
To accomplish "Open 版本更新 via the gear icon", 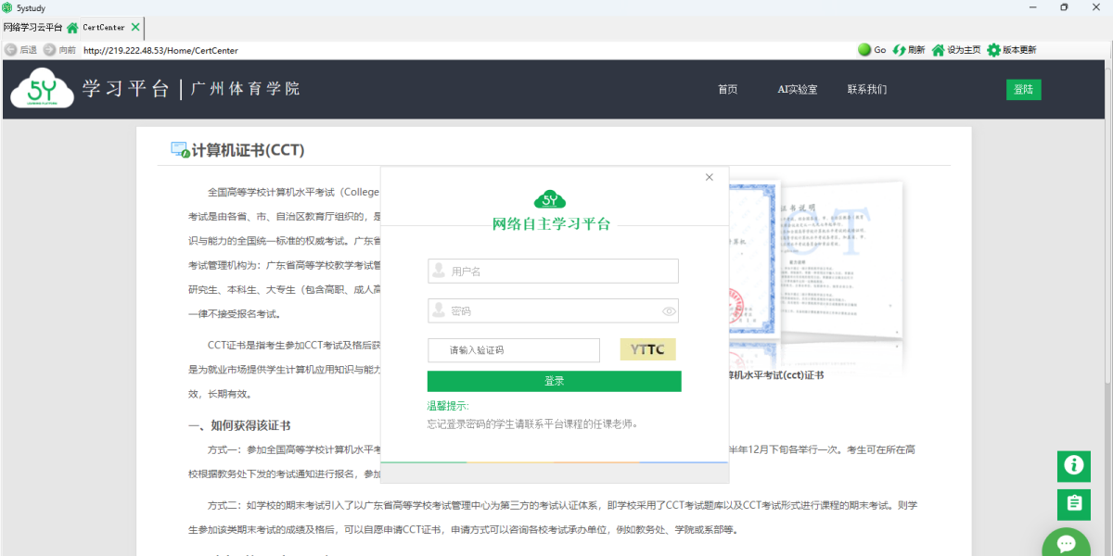I will (991, 50).
